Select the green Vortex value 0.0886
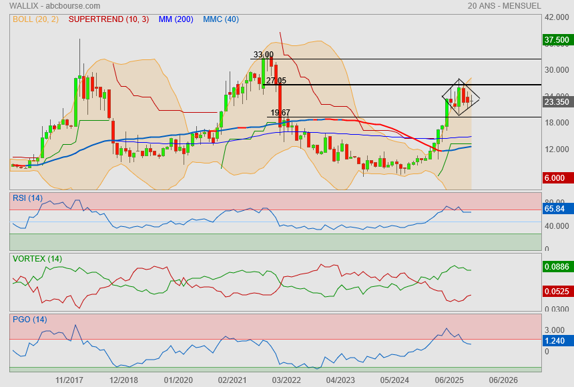574x387 pixels. 556,267
